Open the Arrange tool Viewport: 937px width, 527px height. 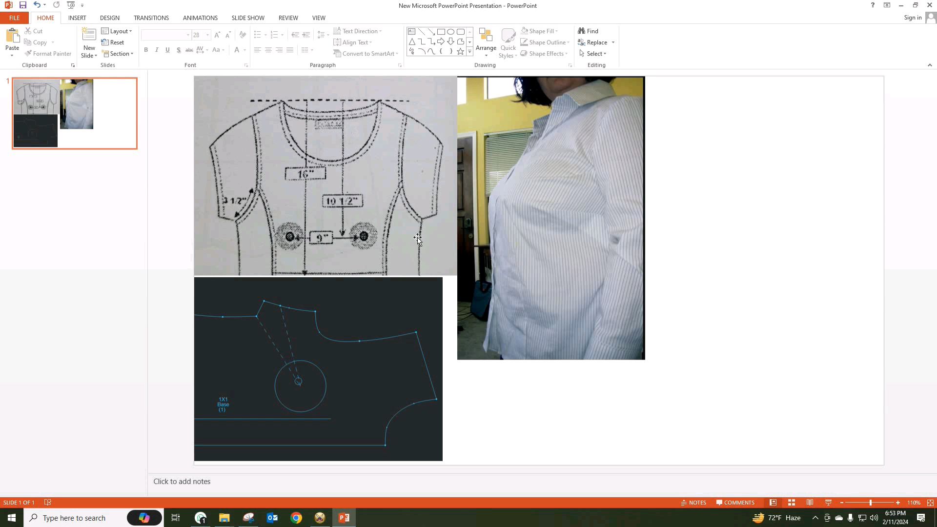click(486, 41)
